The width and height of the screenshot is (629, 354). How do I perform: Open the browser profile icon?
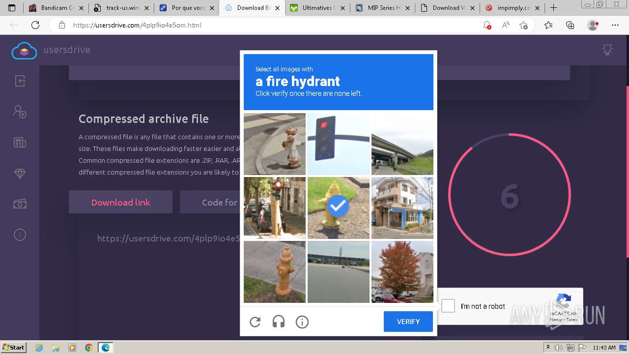click(x=593, y=25)
